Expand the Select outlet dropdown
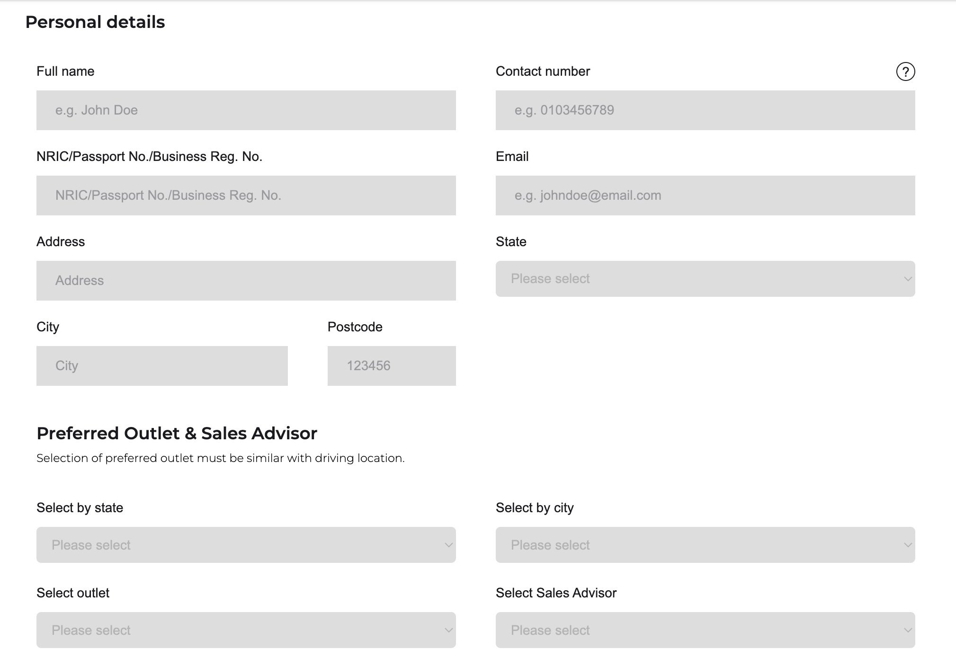The height and width of the screenshot is (649, 956). point(246,630)
